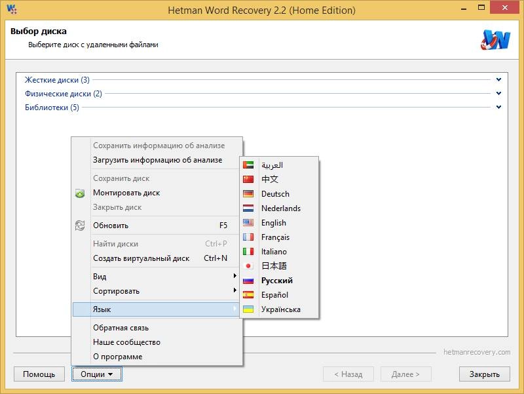Open О программе menu entry
The width and height of the screenshot is (524, 394).
(x=156, y=357)
